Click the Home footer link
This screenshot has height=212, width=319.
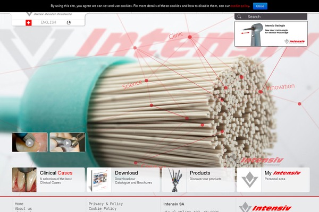(x=19, y=204)
